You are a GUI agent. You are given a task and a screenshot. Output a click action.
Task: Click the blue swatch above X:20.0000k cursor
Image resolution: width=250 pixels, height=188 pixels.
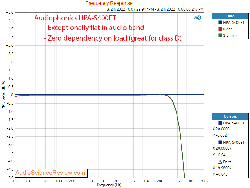220,142
